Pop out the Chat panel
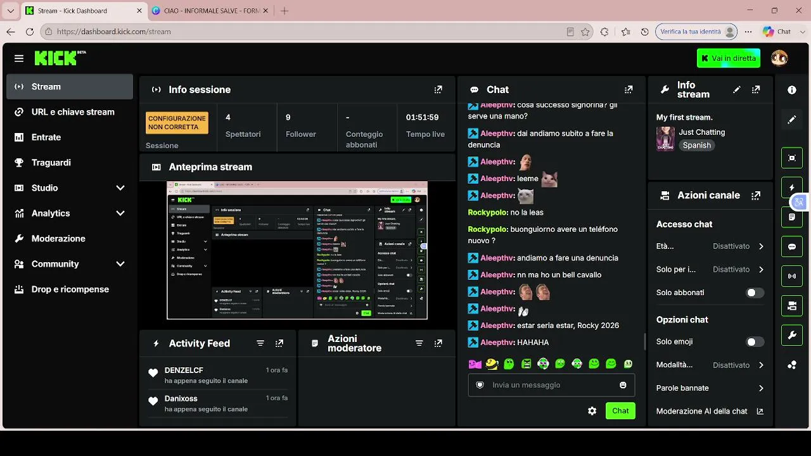The width and height of the screenshot is (811, 456). (629, 90)
